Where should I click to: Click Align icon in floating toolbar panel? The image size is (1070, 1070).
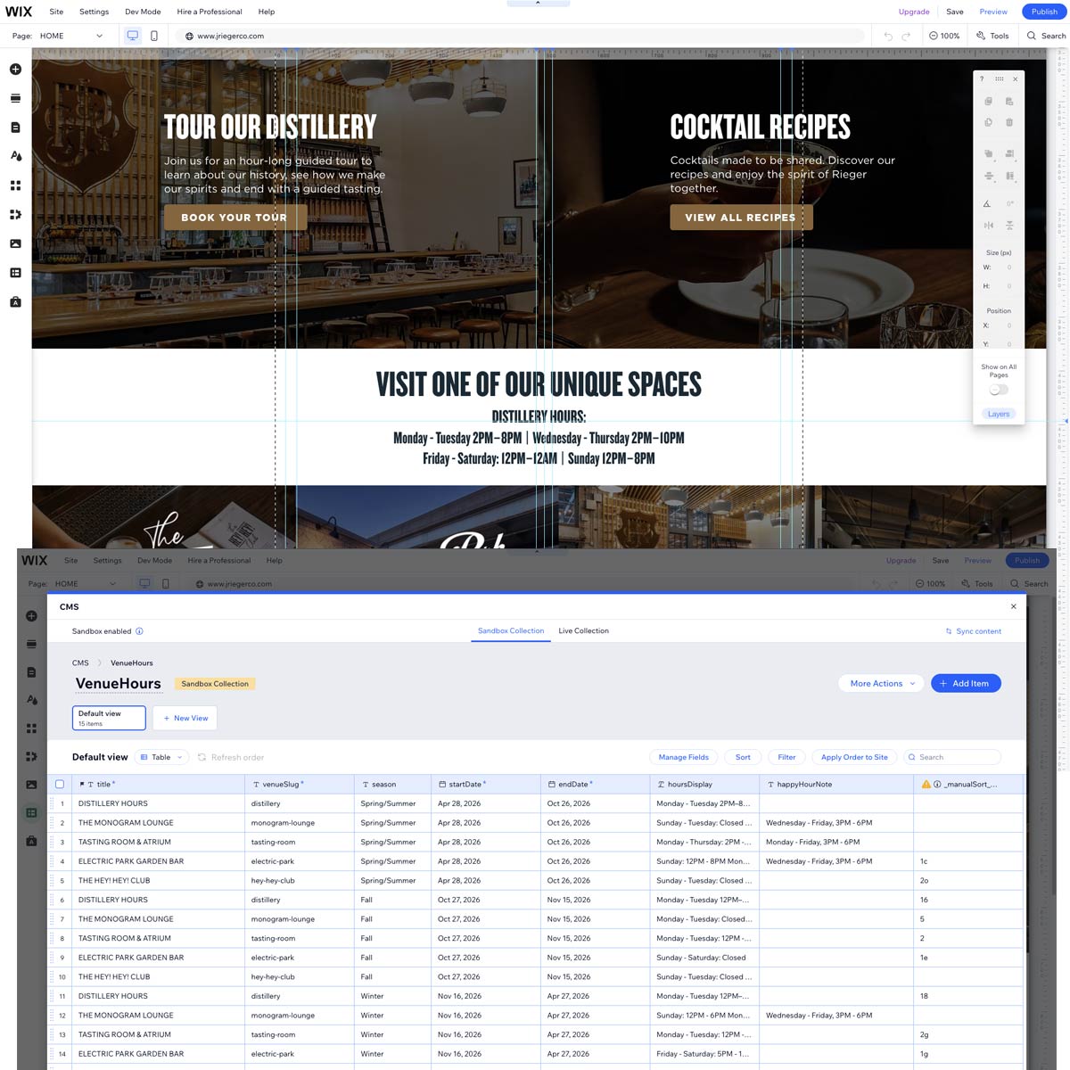coord(1009,154)
